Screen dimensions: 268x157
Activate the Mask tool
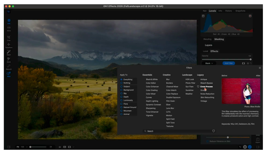9,59
